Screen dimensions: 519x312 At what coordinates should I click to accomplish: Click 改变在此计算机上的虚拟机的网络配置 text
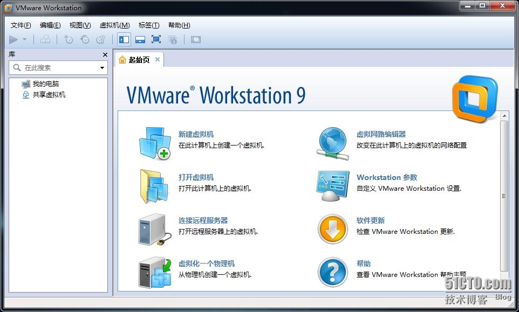[x=412, y=145]
